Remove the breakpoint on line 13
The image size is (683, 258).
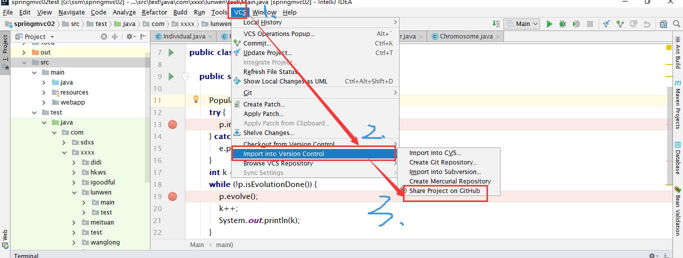tap(172, 124)
